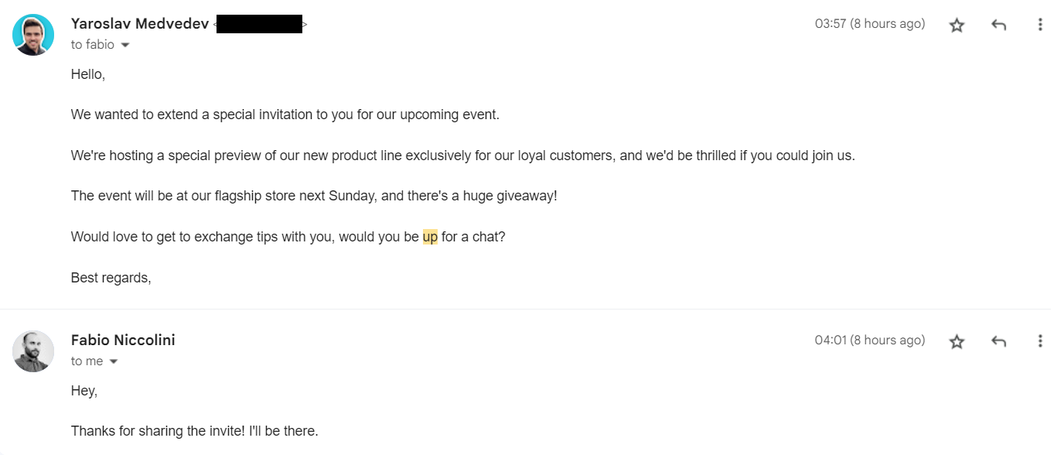Open more options for Yaroslav's message
This screenshot has width=1064, height=455.
point(1040,25)
